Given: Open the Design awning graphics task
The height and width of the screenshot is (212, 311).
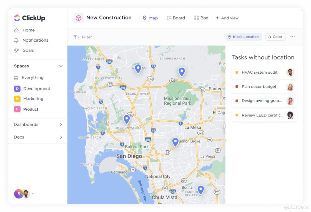Looking at the screenshot, I should 264,101.
